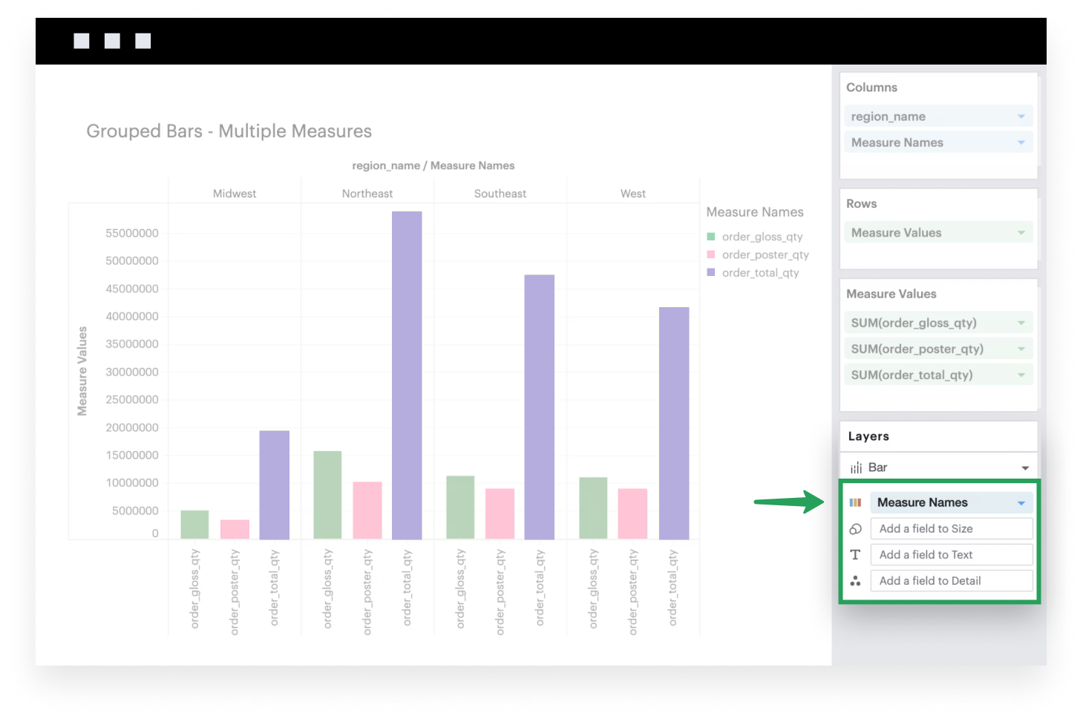This screenshot has width=1083, height=719.
Task: Click the Add a field to Size box
Action: click(951, 529)
